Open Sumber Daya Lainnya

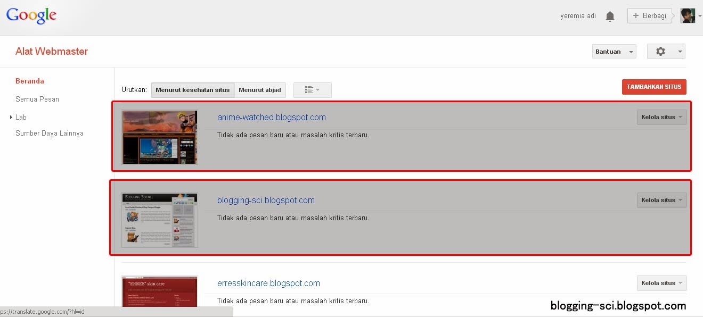(50, 133)
